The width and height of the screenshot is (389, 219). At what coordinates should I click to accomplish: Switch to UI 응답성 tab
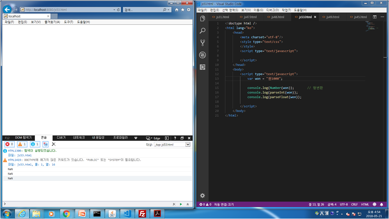click(x=98, y=138)
